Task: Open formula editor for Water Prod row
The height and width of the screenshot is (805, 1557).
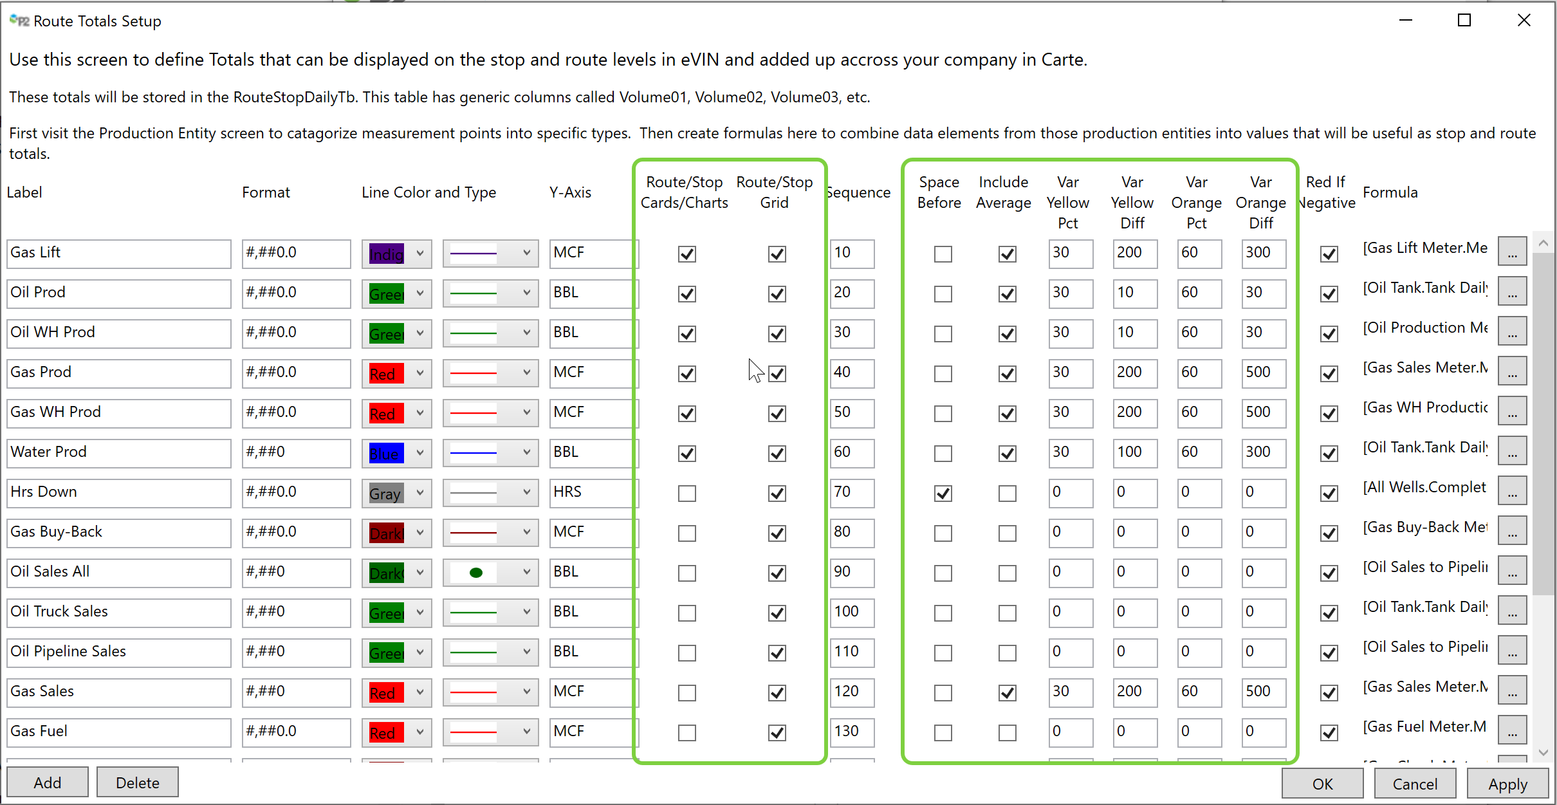Action: click(1512, 451)
